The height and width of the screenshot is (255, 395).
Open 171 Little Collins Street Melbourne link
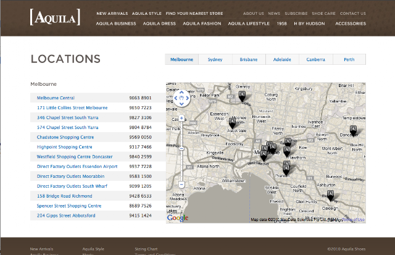(72, 107)
